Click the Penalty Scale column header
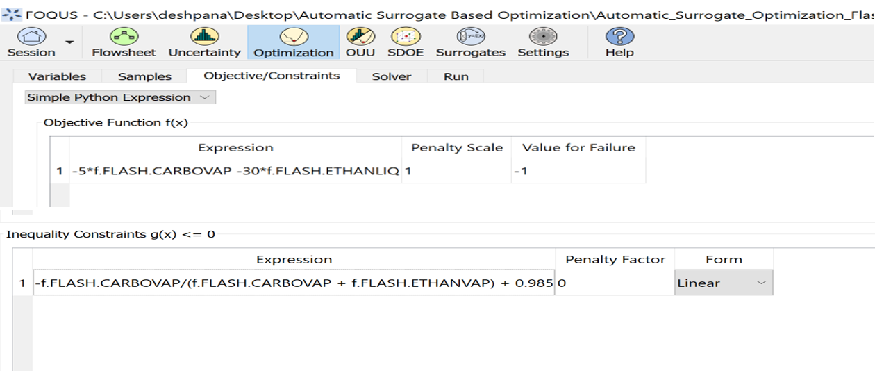The height and width of the screenshot is (371, 875). (456, 147)
